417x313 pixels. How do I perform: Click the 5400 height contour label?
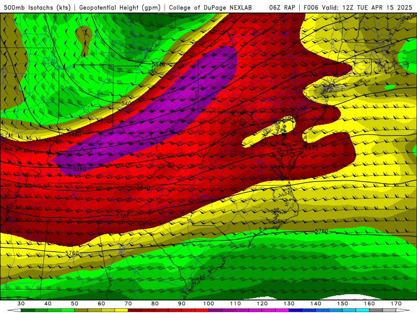point(128,103)
